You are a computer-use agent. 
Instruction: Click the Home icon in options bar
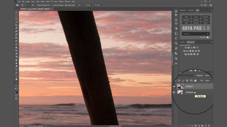click(17, 5)
